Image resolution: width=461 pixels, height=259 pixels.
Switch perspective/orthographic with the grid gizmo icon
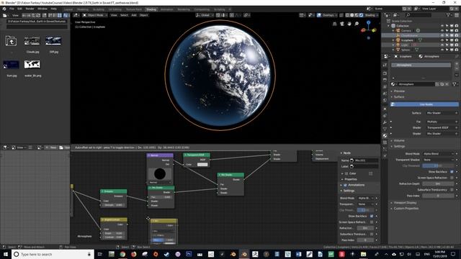click(334, 24)
